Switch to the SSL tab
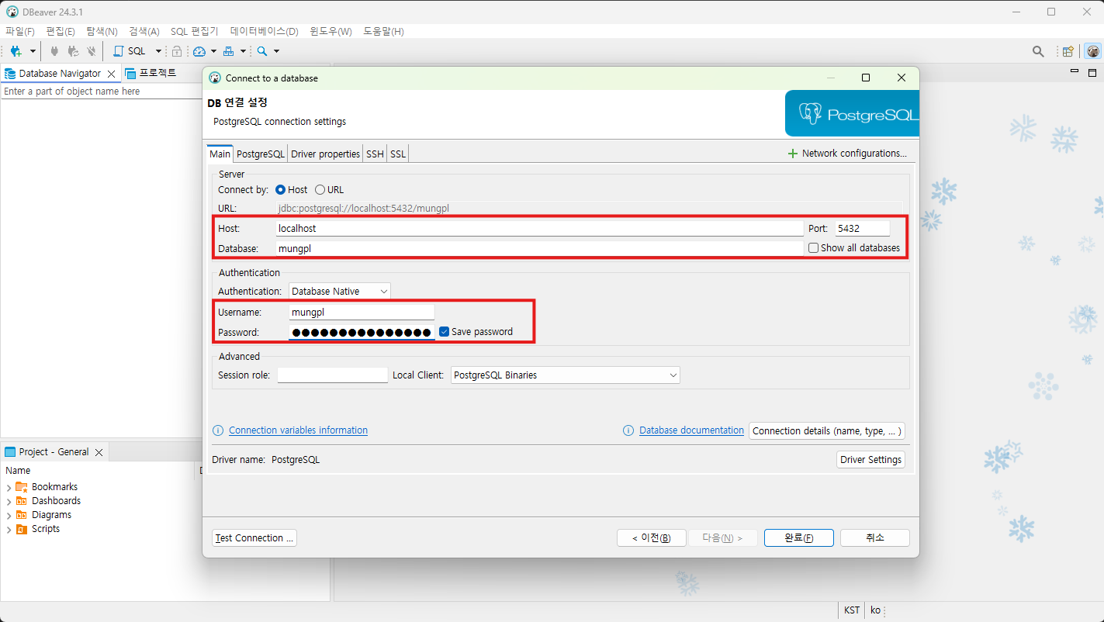Image resolution: width=1104 pixels, height=622 pixels. coord(397,154)
